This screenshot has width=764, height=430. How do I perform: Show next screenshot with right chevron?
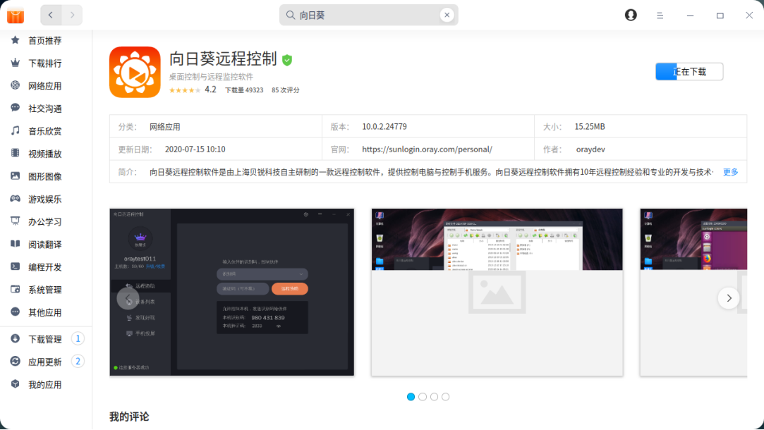[x=729, y=298]
